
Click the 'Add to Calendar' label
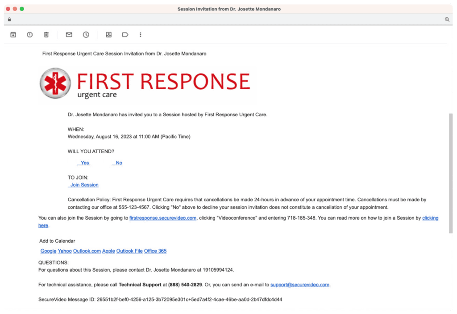pyautogui.click(x=57, y=241)
